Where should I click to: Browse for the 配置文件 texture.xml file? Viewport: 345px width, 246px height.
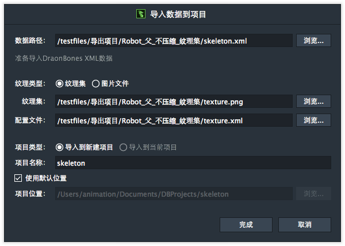(313, 120)
